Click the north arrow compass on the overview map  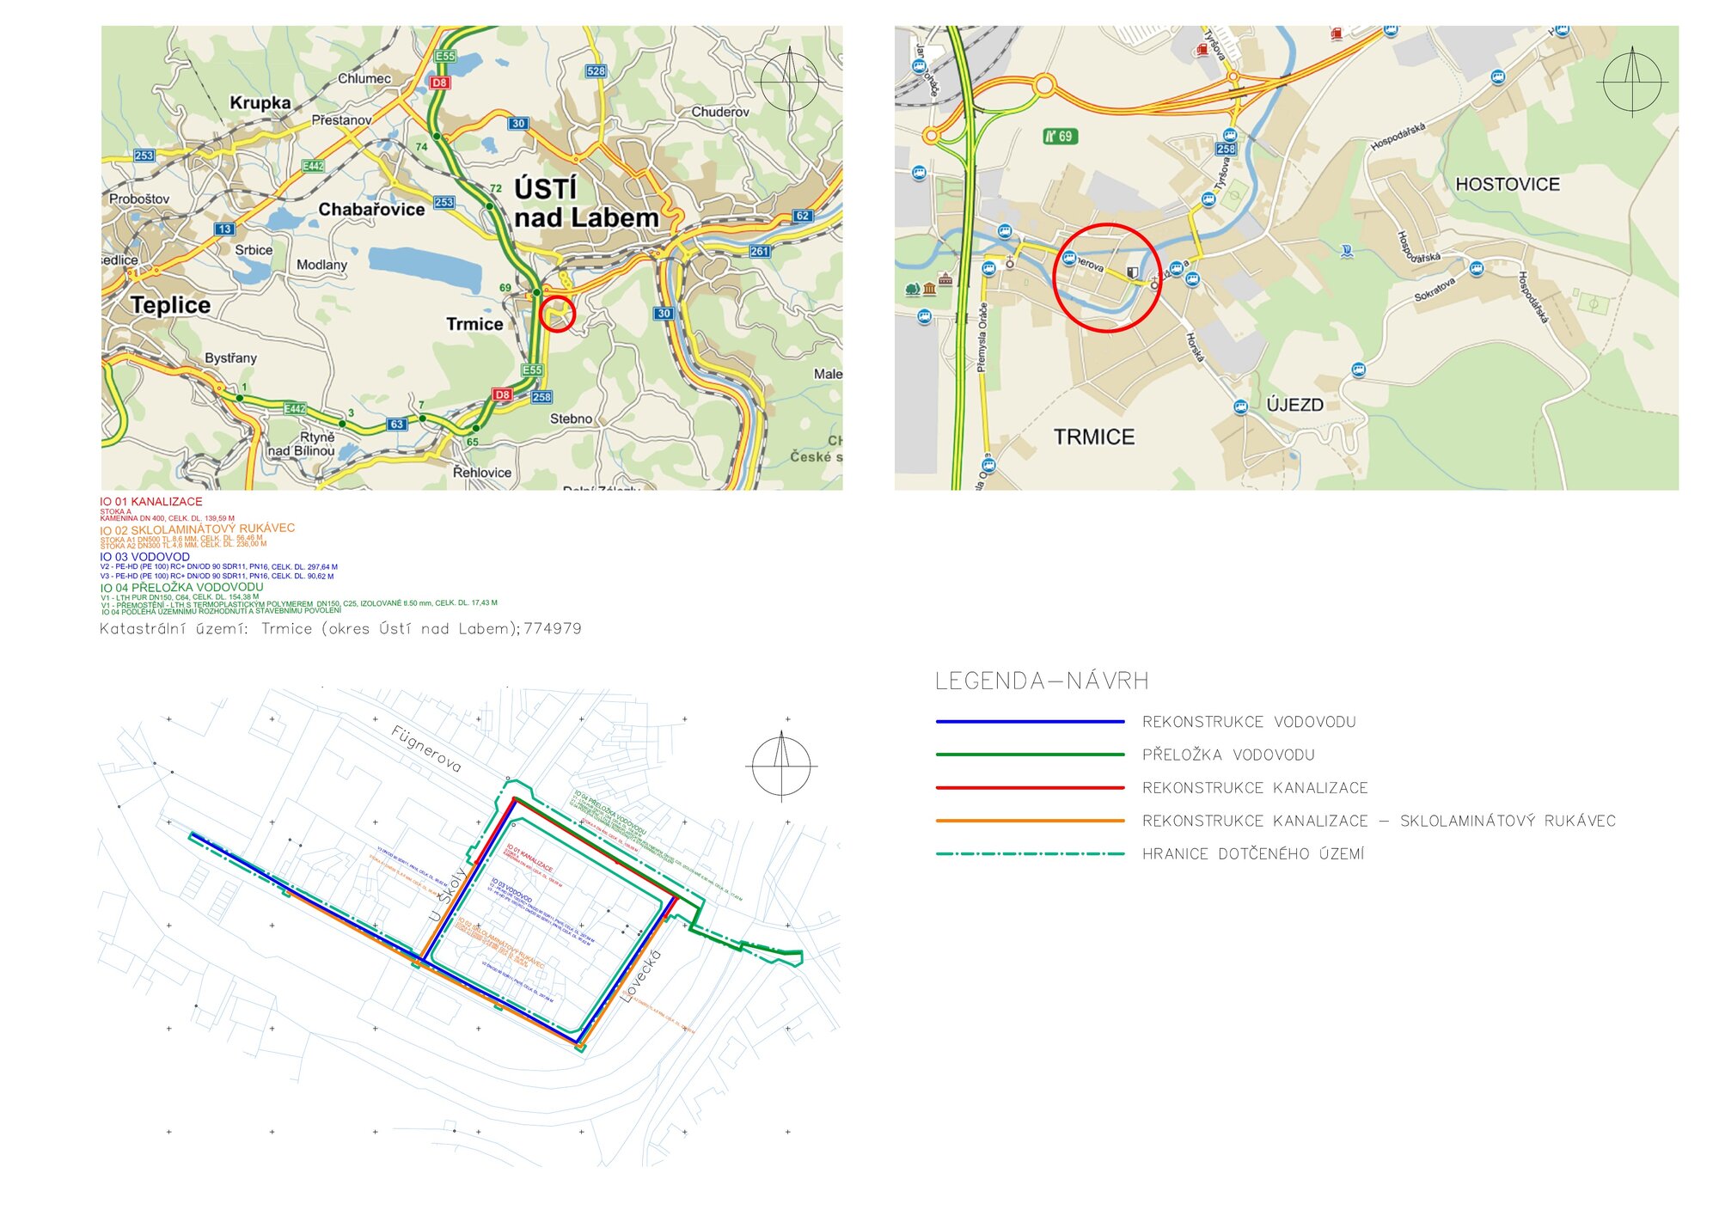pyautogui.click(x=789, y=82)
